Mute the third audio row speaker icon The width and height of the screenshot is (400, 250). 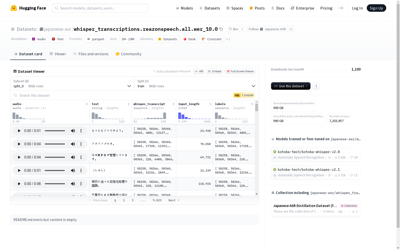tap(73, 157)
